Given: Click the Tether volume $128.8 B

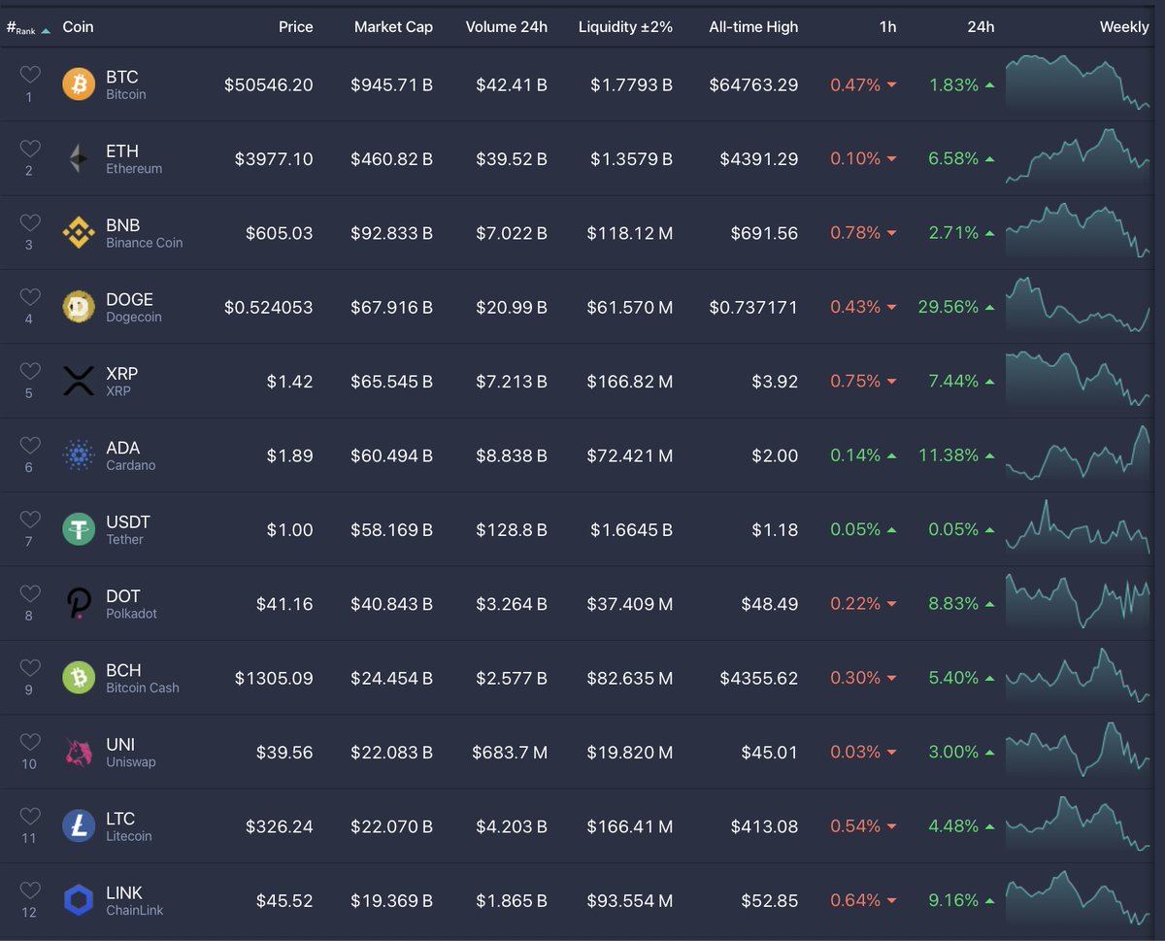Looking at the screenshot, I should [512, 529].
